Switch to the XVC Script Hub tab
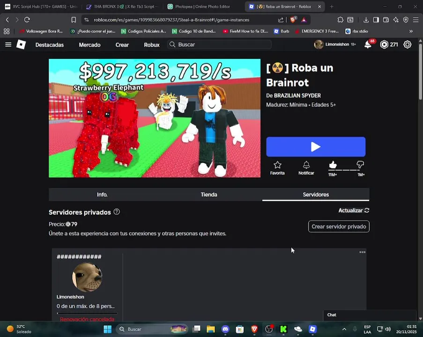Viewport: 423px width, 337px height. tap(41, 7)
